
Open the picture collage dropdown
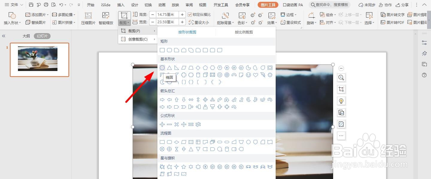pos(63,22)
